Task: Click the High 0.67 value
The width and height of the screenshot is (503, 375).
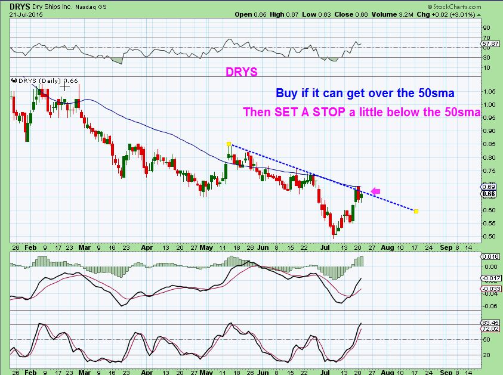Action: [x=284, y=14]
